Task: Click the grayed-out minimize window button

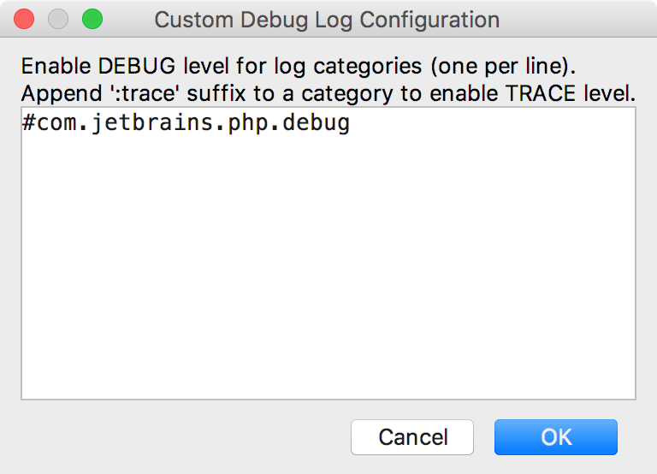Action: point(58,20)
